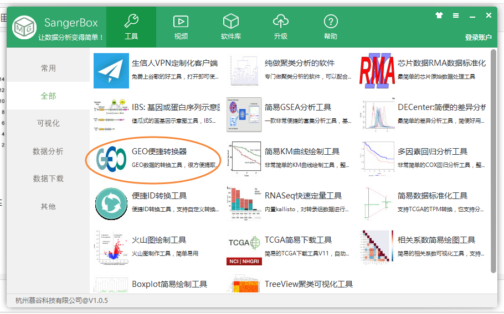
Task: Click the RMA chip data normalization icon
Action: tap(377, 71)
